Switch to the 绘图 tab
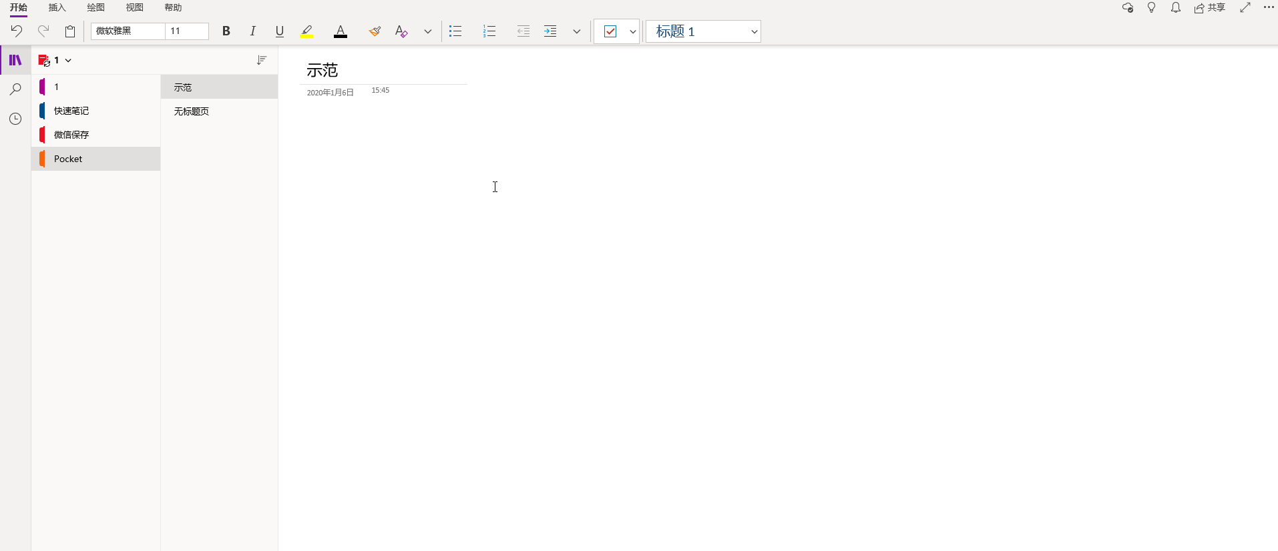Viewport: 1278px width, 551px height. (96, 7)
